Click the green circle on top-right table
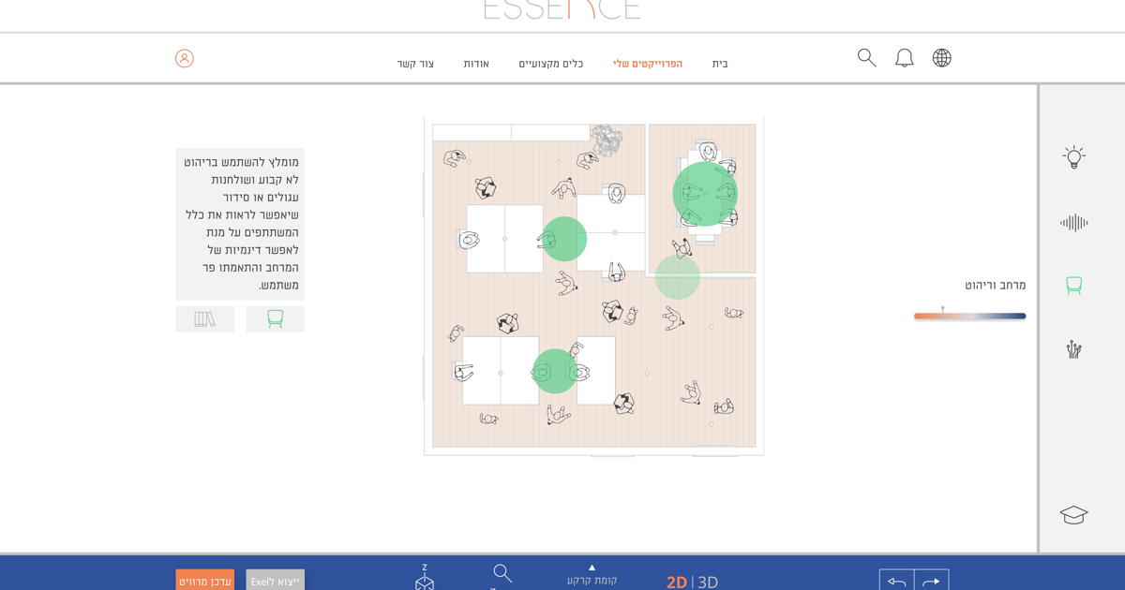Screen dimensions: 1125x590 click(705, 194)
